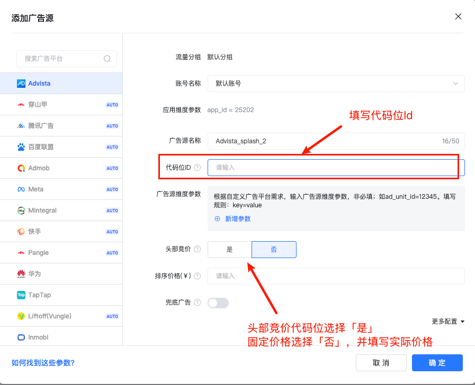Image resolution: width=475 pixels, height=385 pixels.
Task: Click the 确定 button
Action: (437, 363)
